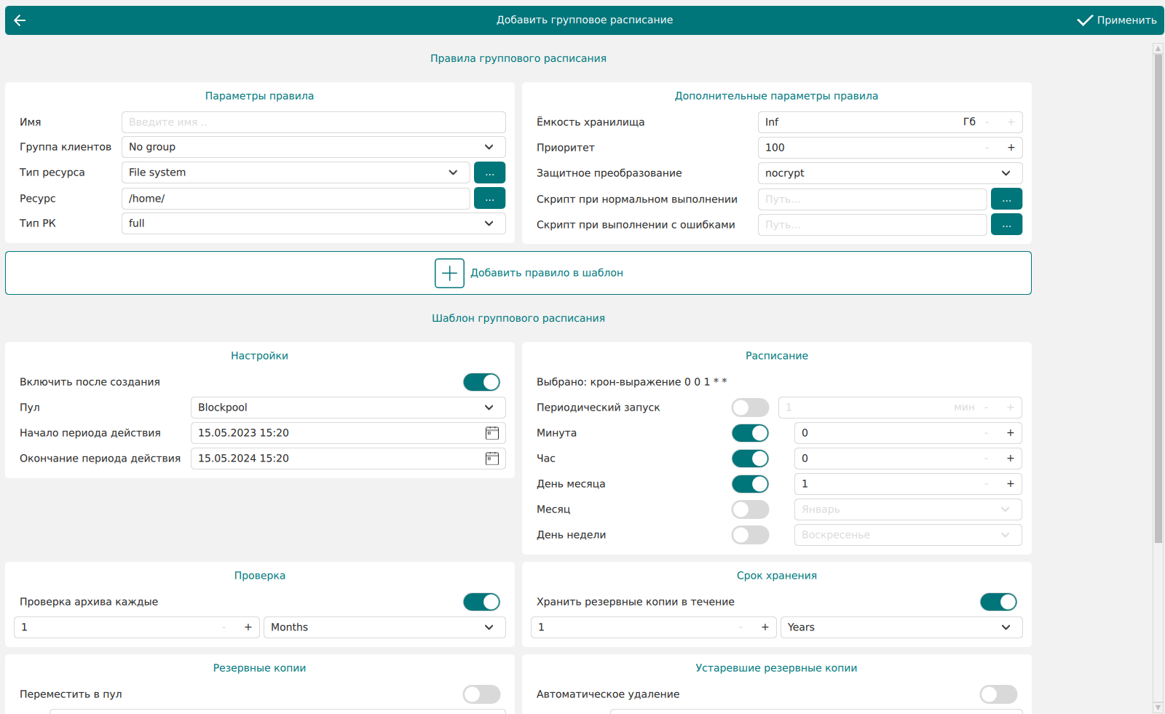1165x714 pixels.
Task: Toggle the Включить после создания switch
Action: [481, 382]
